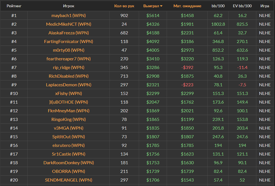
Task: Open player OBORRA (WPN)
Action: click(x=69, y=171)
